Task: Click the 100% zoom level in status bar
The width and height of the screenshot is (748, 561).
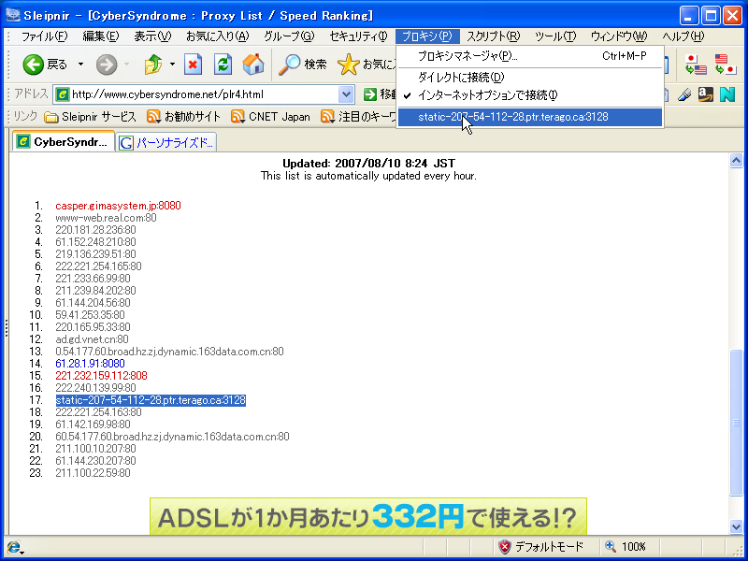Action: [x=634, y=547]
